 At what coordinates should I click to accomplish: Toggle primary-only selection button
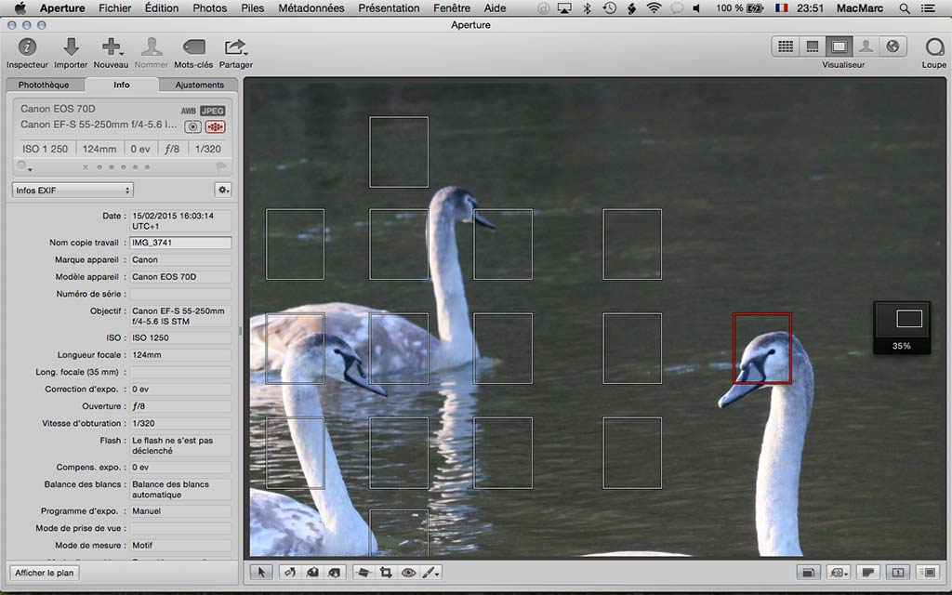(898, 572)
